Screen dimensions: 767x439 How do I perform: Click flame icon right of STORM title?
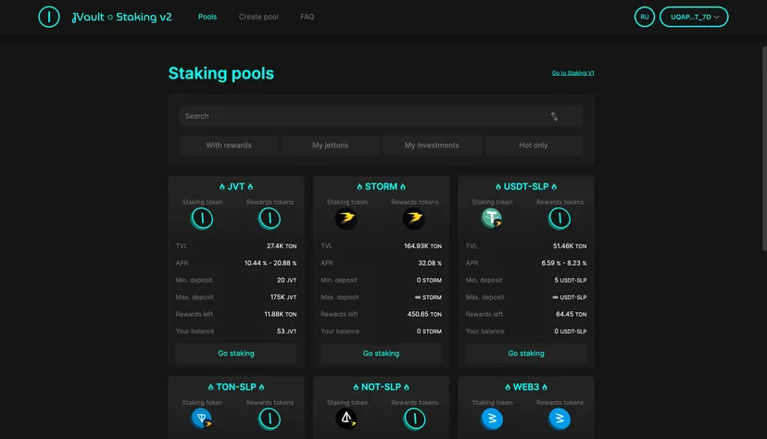click(403, 187)
